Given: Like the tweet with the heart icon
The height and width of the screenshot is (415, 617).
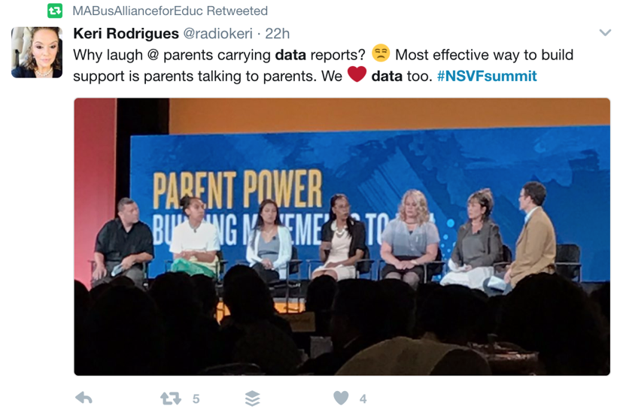Looking at the screenshot, I should [341, 398].
